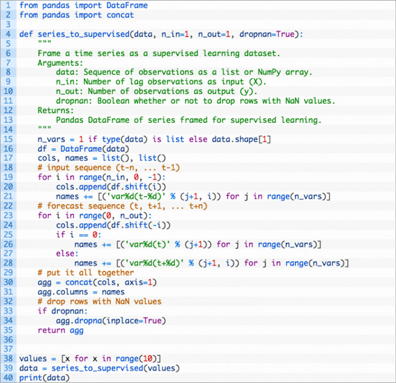
Task: Click line number 1 in the gutter
Action: [8, 6]
